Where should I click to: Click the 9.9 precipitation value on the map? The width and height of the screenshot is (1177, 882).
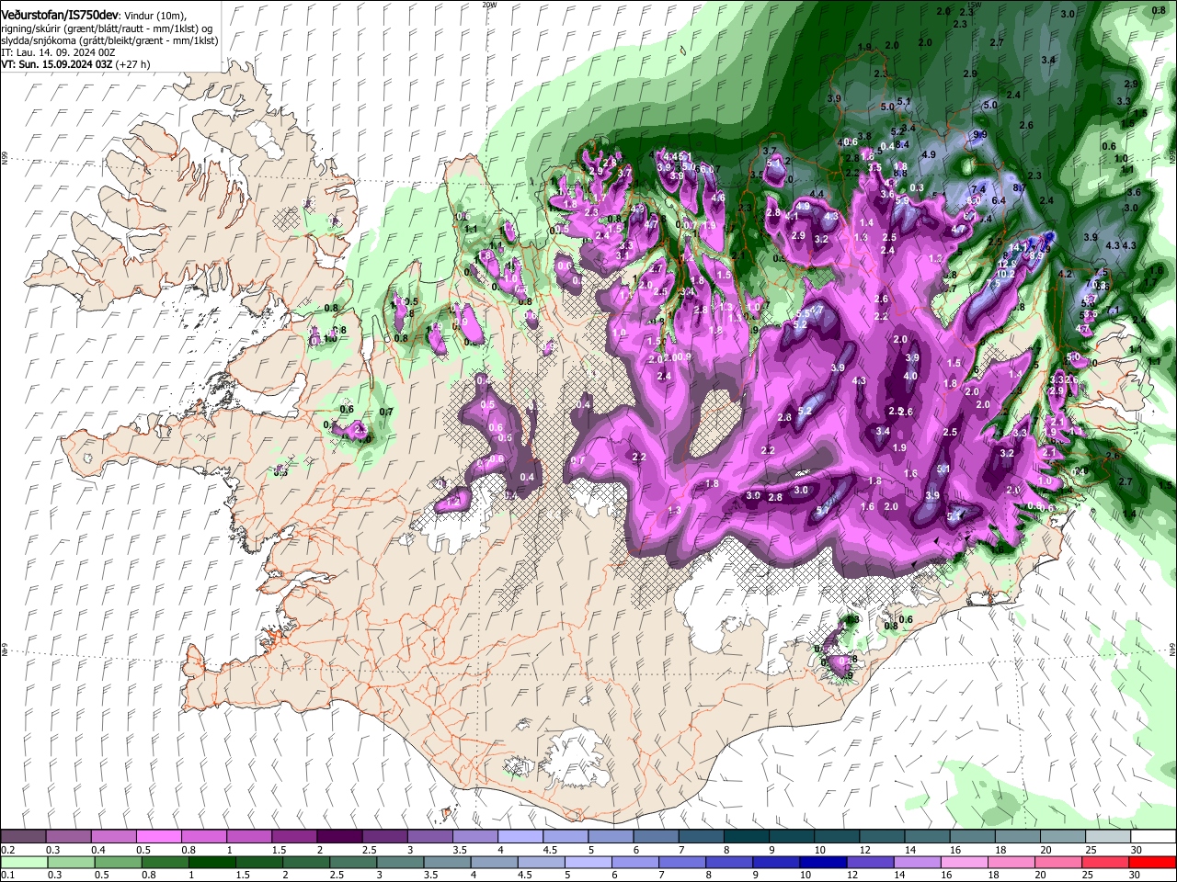click(980, 134)
